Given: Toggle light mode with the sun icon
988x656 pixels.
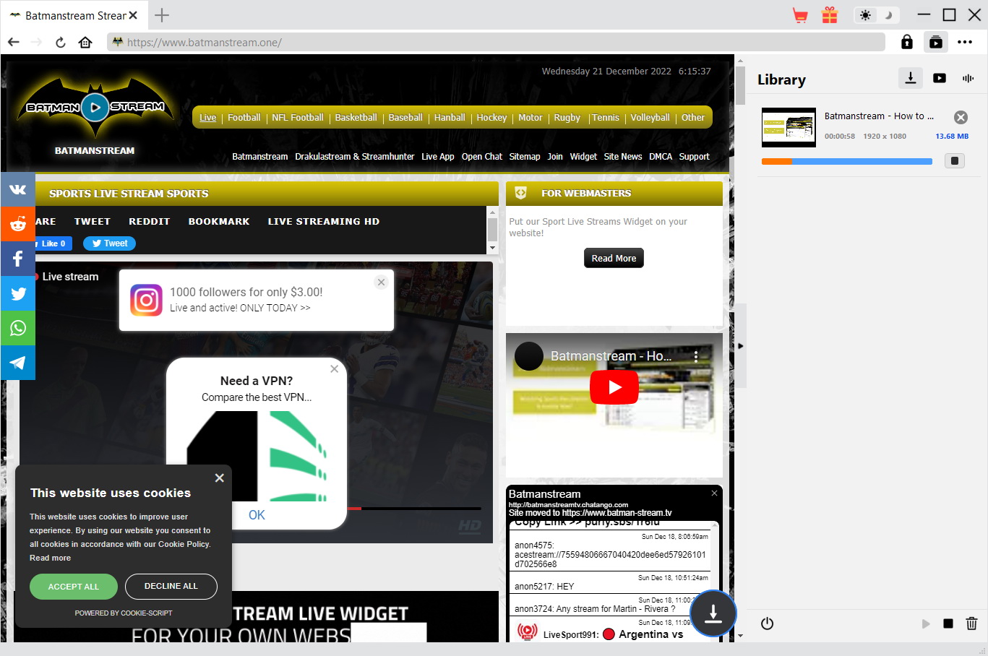Looking at the screenshot, I should pos(865,14).
